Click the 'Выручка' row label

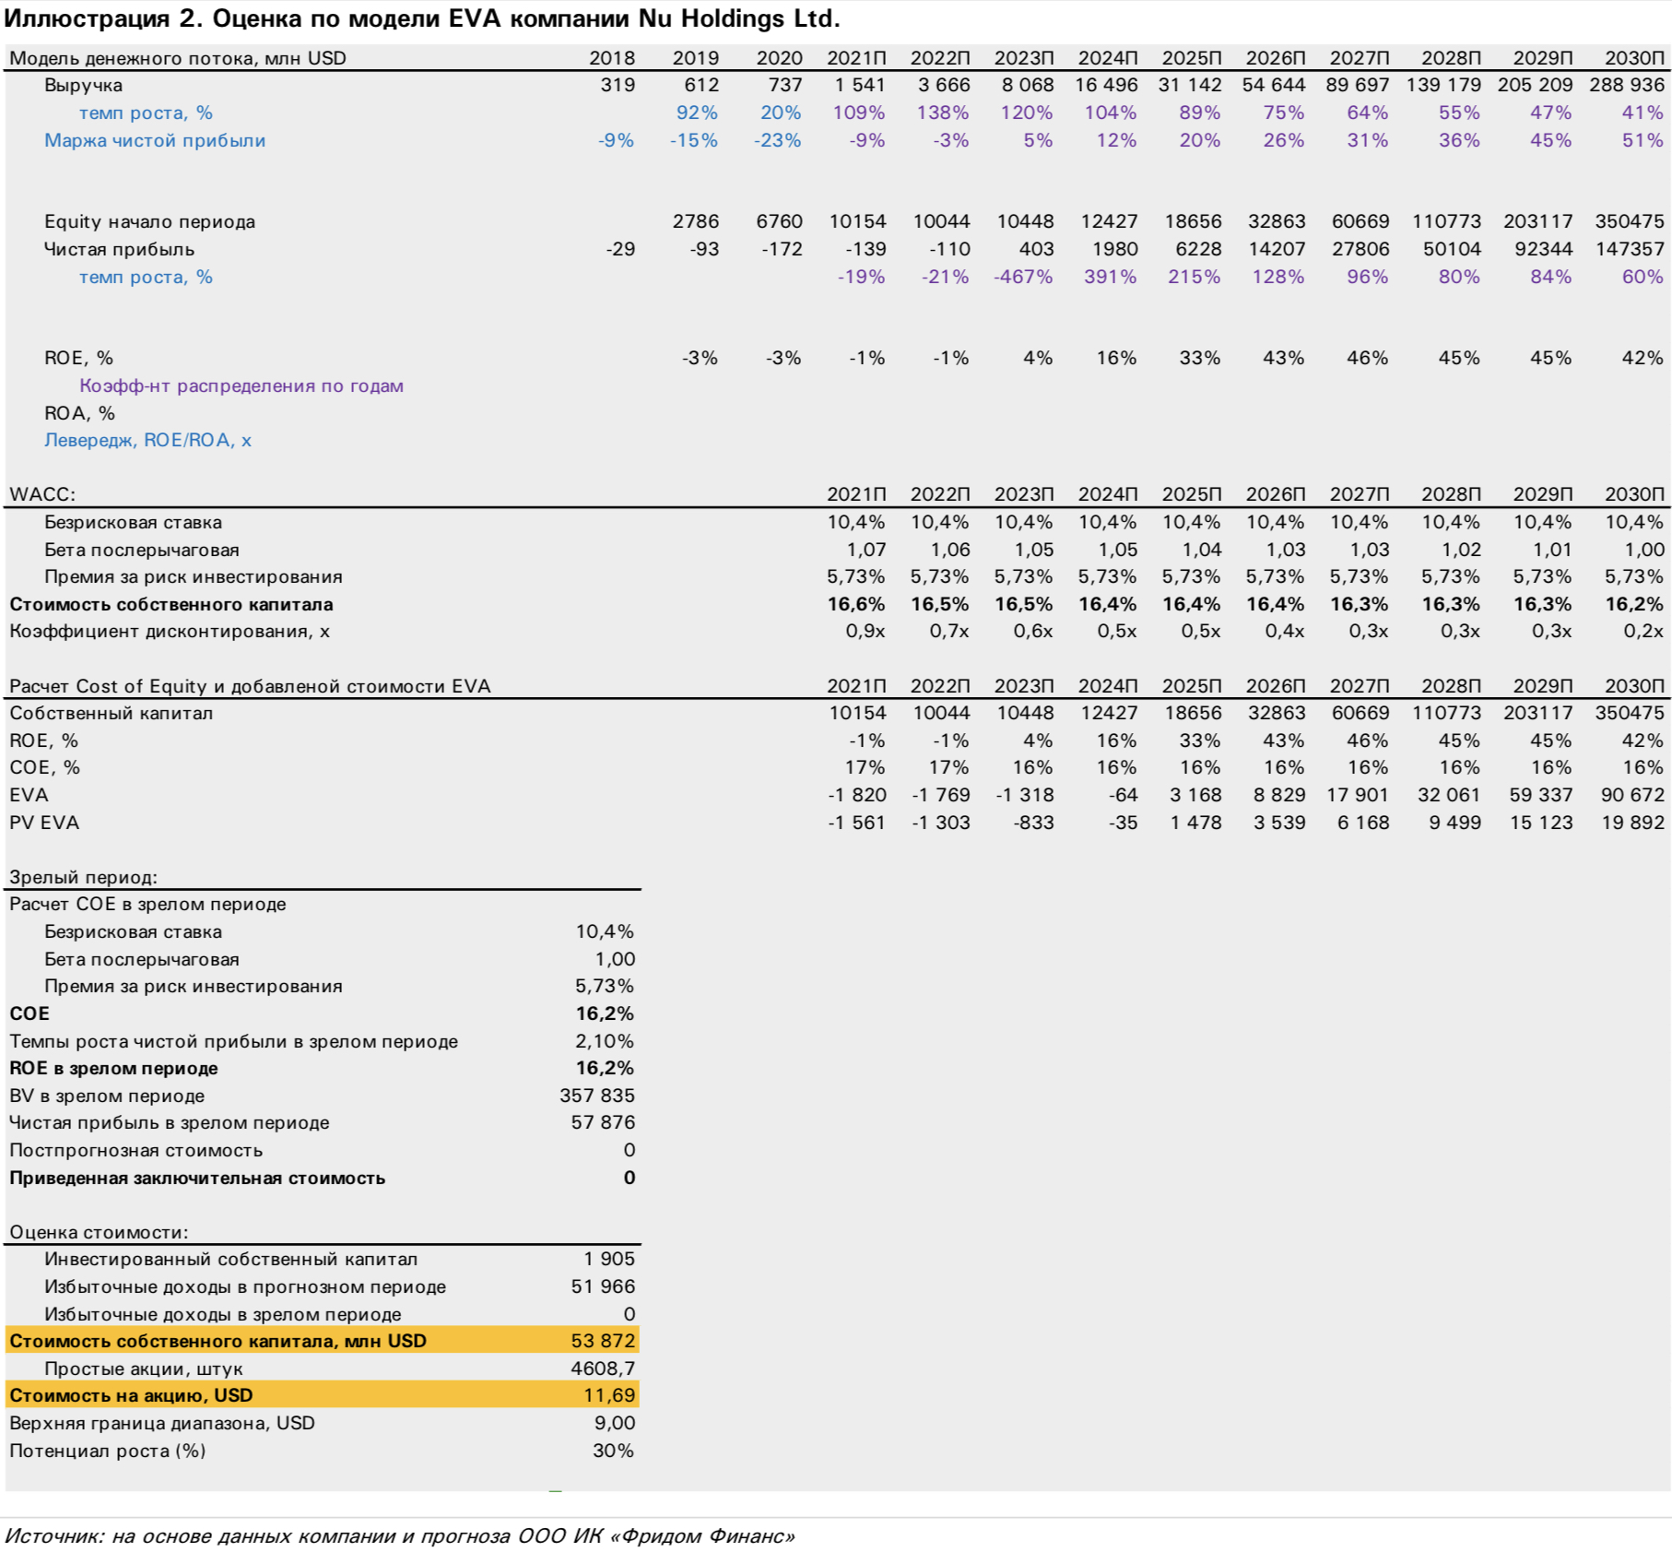[x=83, y=85]
